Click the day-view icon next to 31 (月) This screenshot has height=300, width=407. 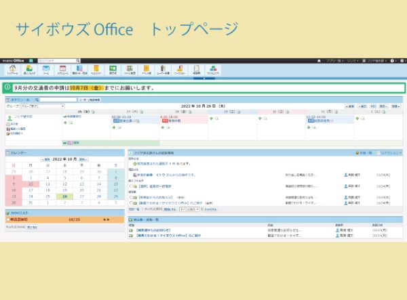pos(336,112)
